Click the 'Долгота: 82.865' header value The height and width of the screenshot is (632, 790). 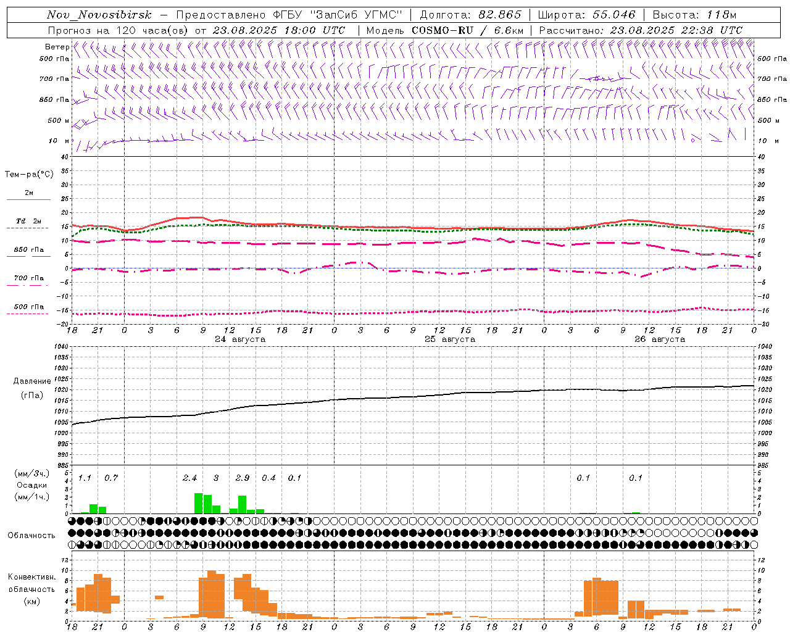(x=470, y=15)
